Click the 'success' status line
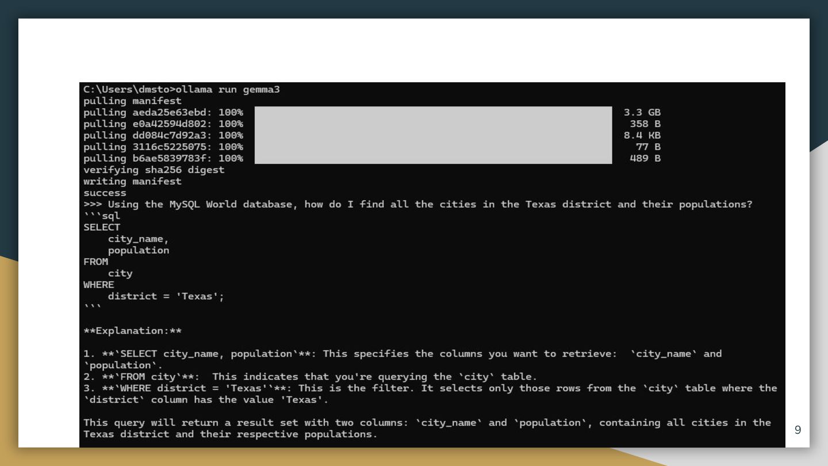828x466 pixels. pyautogui.click(x=105, y=193)
